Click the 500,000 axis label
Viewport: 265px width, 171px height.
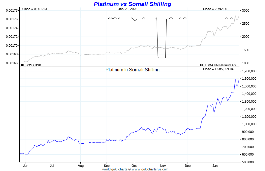point(248,162)
